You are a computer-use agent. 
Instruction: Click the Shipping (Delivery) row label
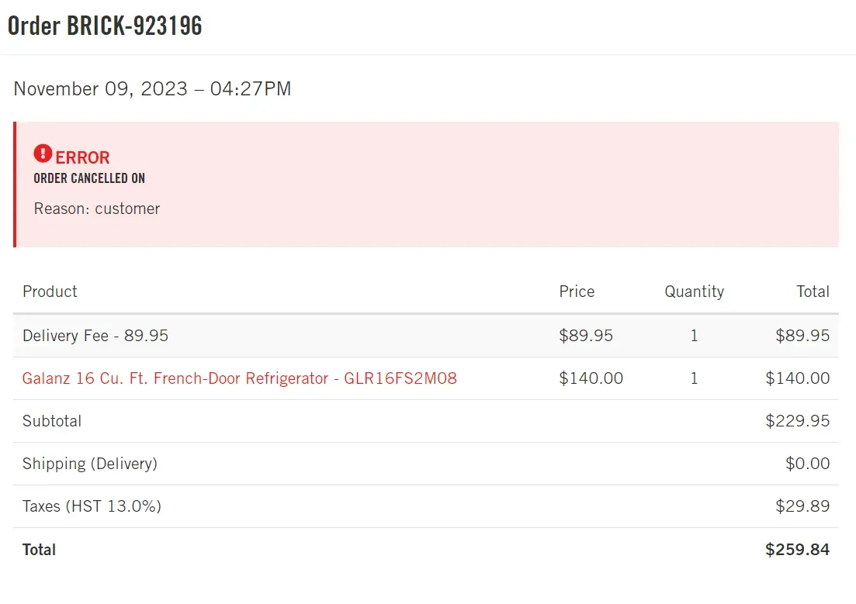coord(90,464)
